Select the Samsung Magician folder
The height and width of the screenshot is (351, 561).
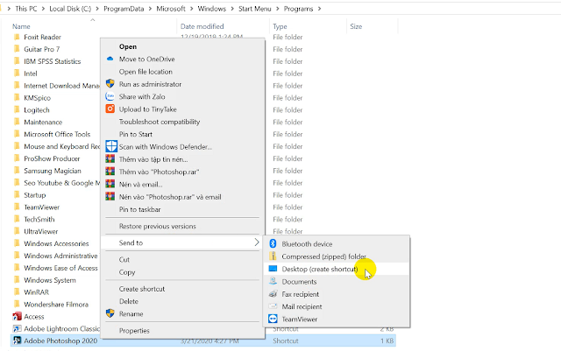click(53, 171)
